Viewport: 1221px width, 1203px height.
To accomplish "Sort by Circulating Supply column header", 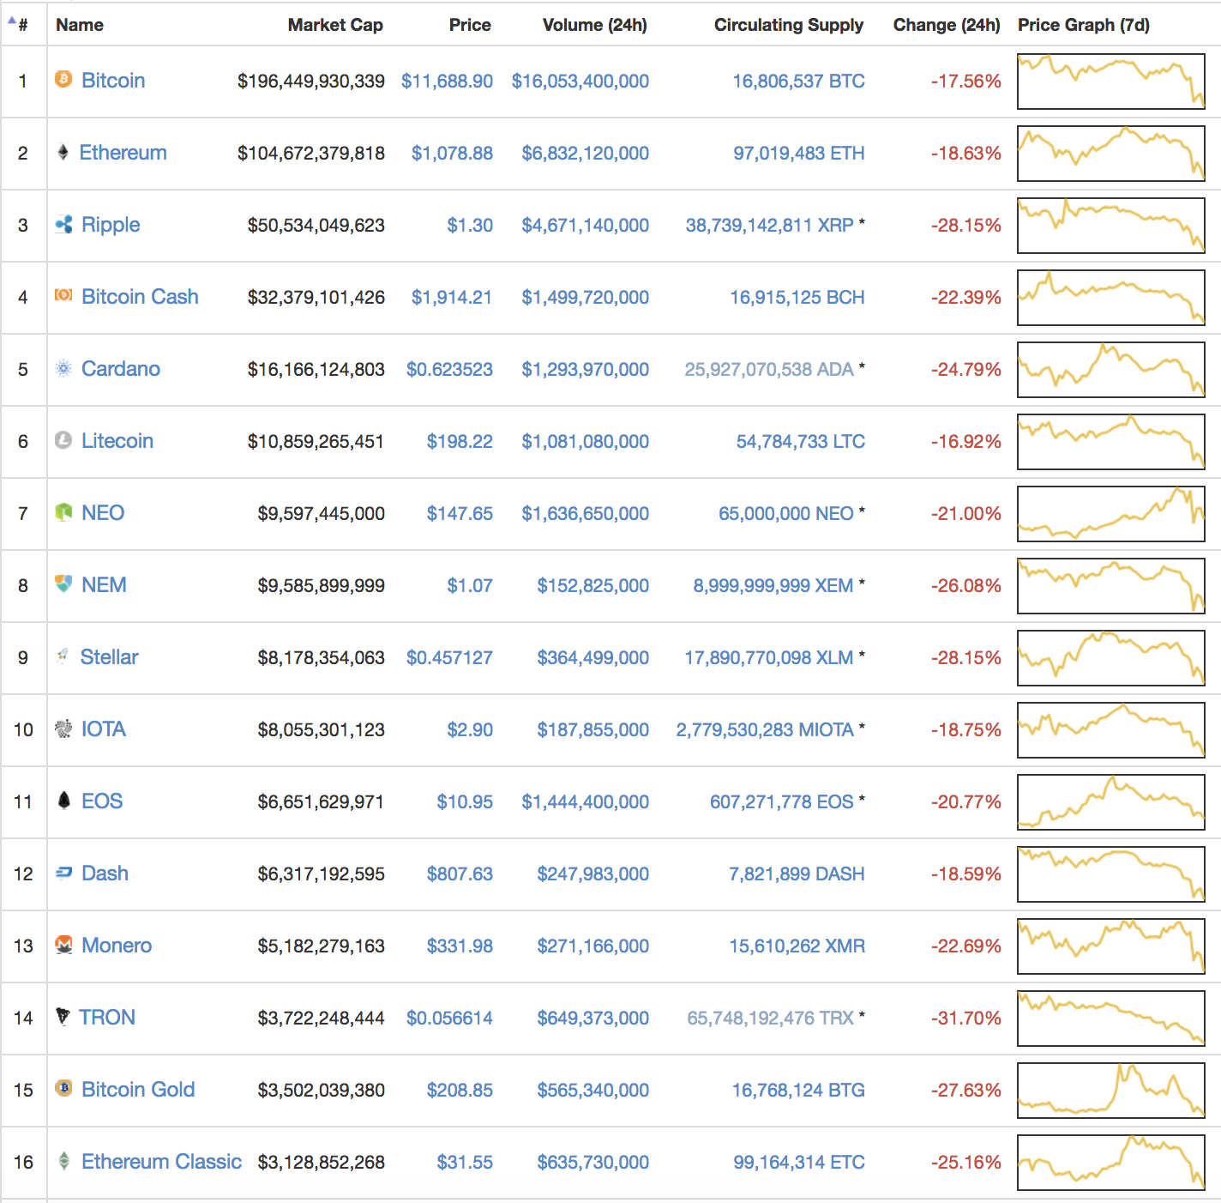I will pyautogui.click(x=789, y=25).
